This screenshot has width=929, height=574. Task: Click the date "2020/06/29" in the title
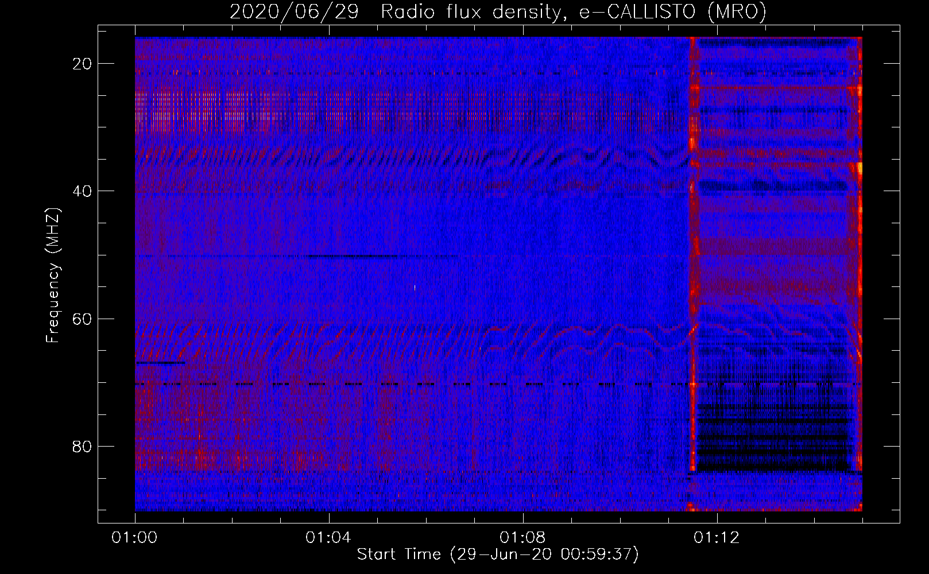pos(295,11)
